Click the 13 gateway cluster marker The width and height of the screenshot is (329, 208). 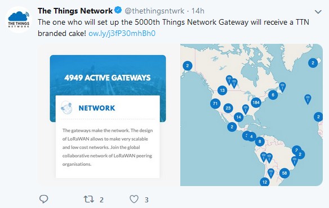tap(222, 91)
